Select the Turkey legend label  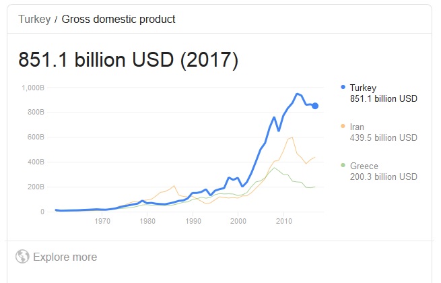pos(363,88)
